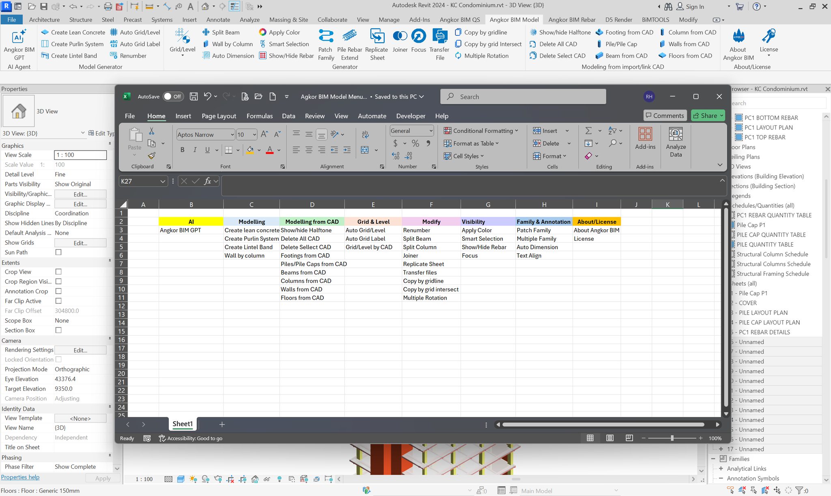
Task: Click the Excel save disk icon
Action: pos(194,97)
